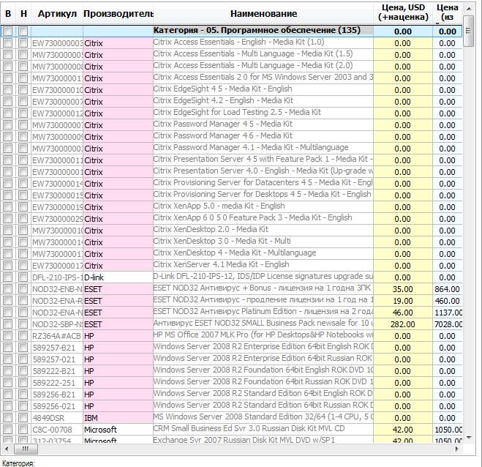Click vertical scrollbar down arrow
The width and height of the screenshot is (482, 467).
click(x=469, y=438)
